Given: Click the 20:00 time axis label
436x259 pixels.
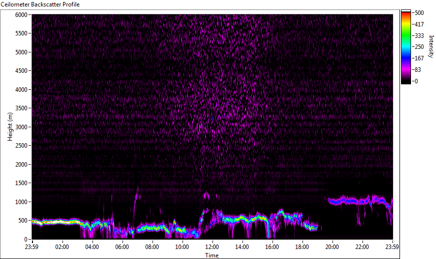Looking at the screenshot, I should [332, 247].
